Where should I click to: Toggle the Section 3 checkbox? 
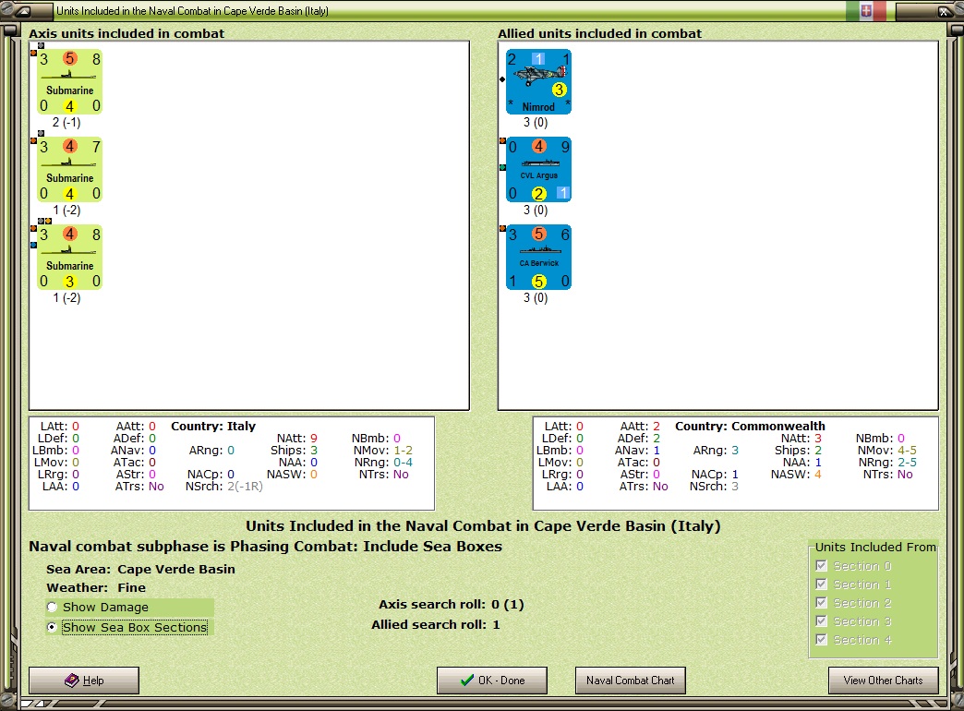[x=822, y=621]
